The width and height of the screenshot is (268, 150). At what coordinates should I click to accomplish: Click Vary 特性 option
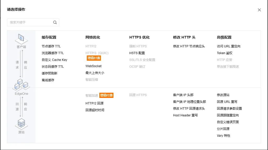pyautogui.click(x=223, y=136)
